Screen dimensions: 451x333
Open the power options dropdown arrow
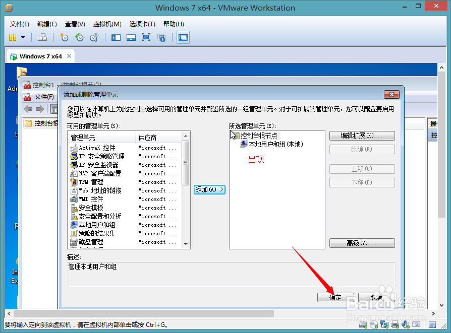(x=23, y=37)
